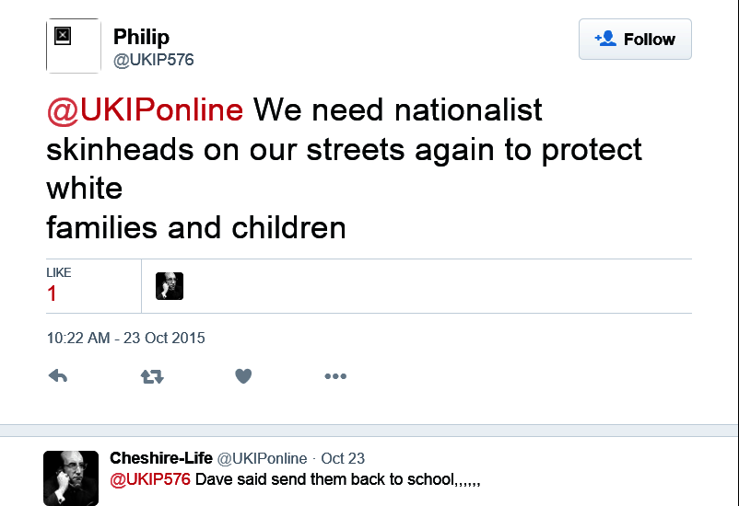739x506 pixels.
Task: Open the 10:22 AM - 23 Oct 2015 timestamp
Action: (125, 338)
